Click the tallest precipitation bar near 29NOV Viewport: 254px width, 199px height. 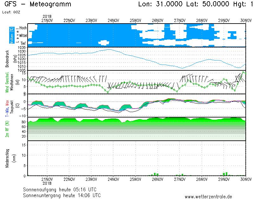click(226, 174)
